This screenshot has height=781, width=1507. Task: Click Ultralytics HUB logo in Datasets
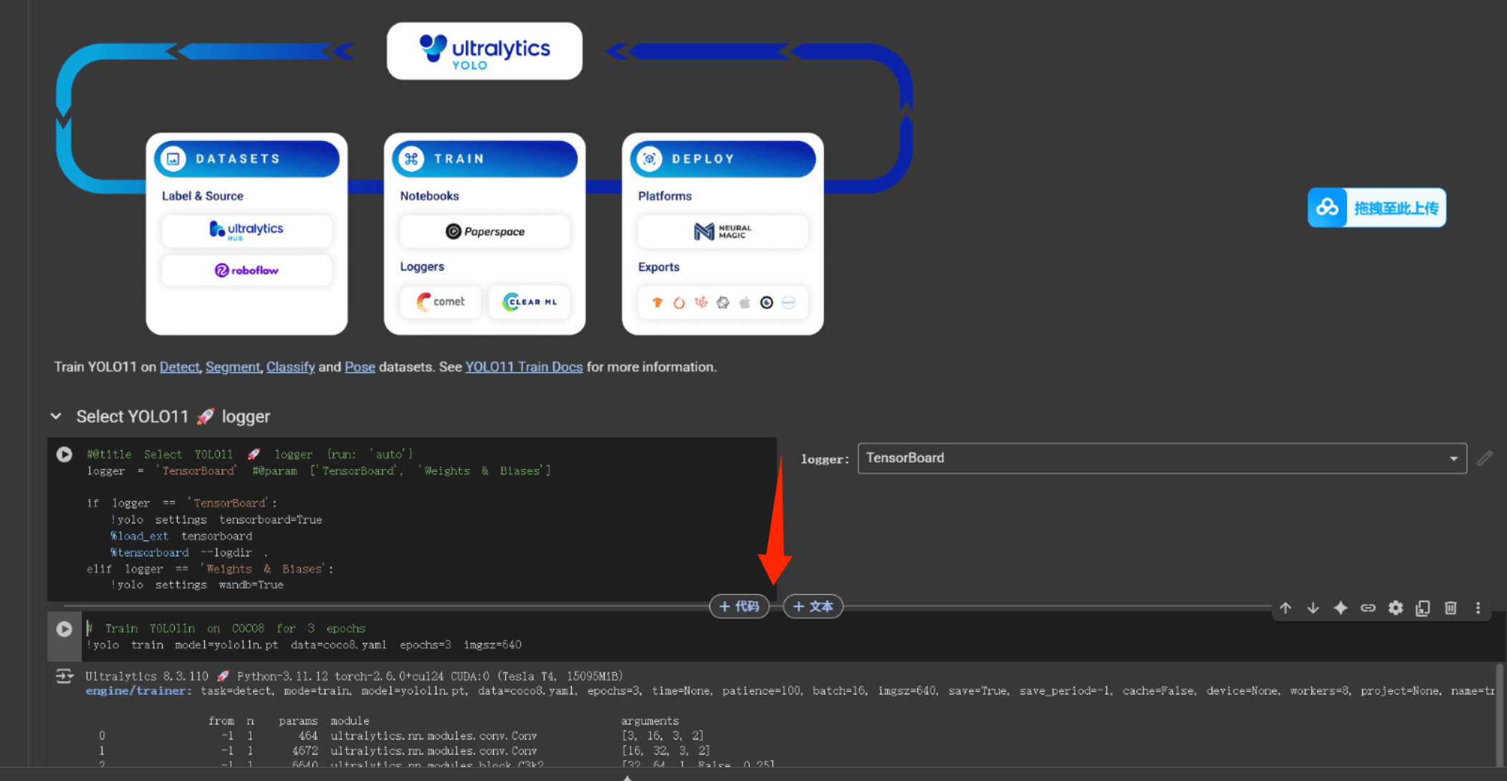tap(247, 230)
